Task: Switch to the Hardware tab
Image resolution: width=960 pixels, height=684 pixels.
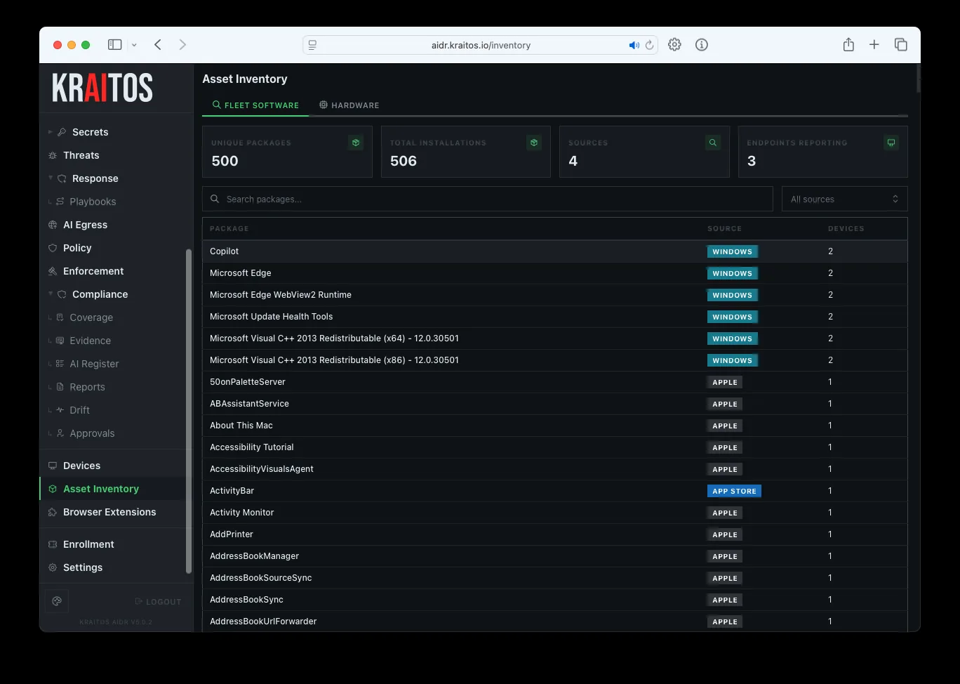Action: 349,105
